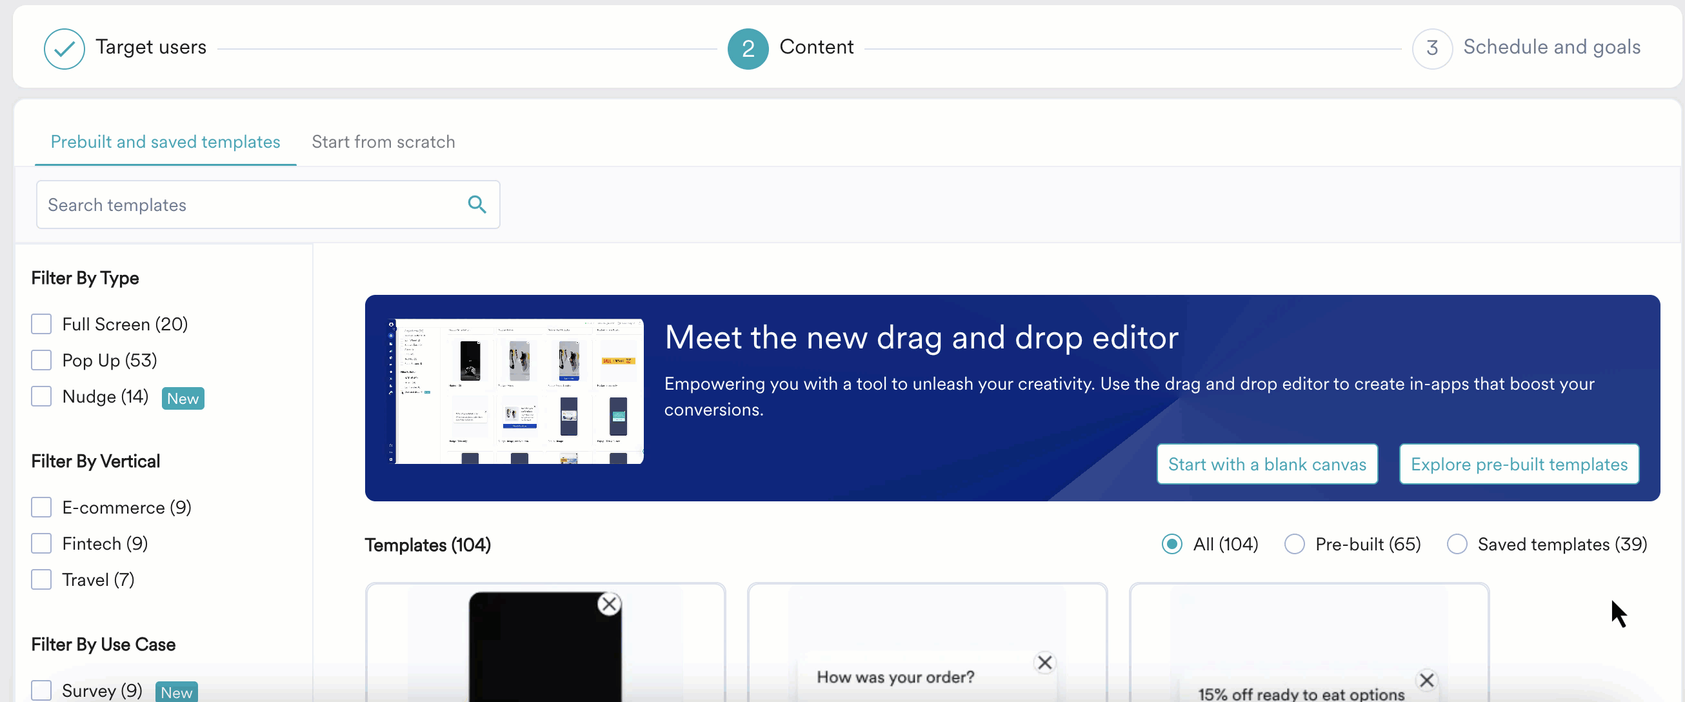Filter by E-commerce vertical

click(41, 507)
